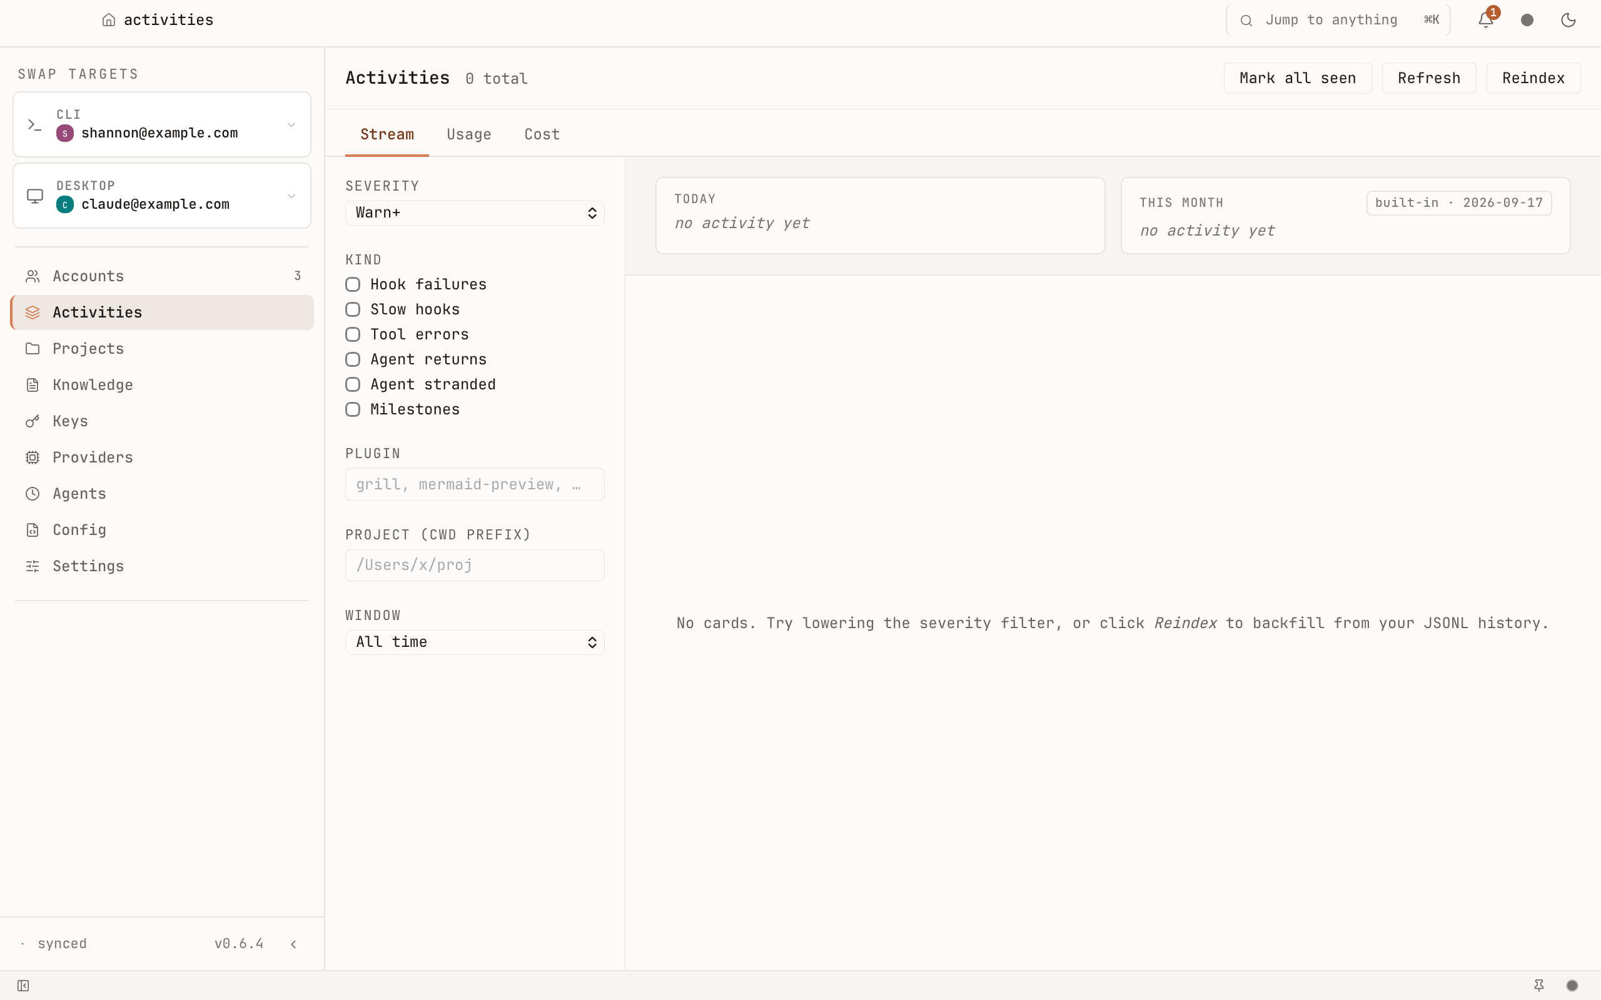The height and width of the screenshot is (1000, 1601).
Task: Click the pin icon in the bottom bar
Action: click(x=1539, y=986)
